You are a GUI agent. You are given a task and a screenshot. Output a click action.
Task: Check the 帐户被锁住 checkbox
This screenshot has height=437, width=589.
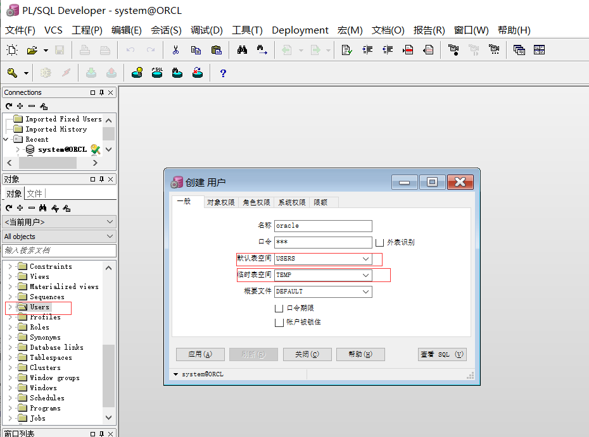[279, 323]
